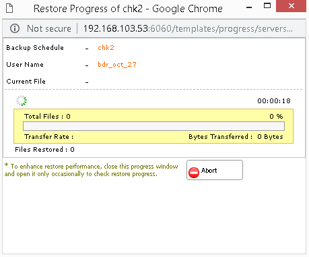Click the red stop icon on Abort
This screenshot has height=257, width=309.
click(194, 173)
